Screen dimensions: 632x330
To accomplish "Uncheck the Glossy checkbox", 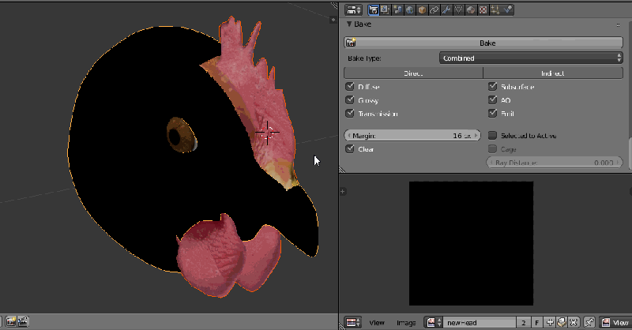I will [x=349, y=100].
